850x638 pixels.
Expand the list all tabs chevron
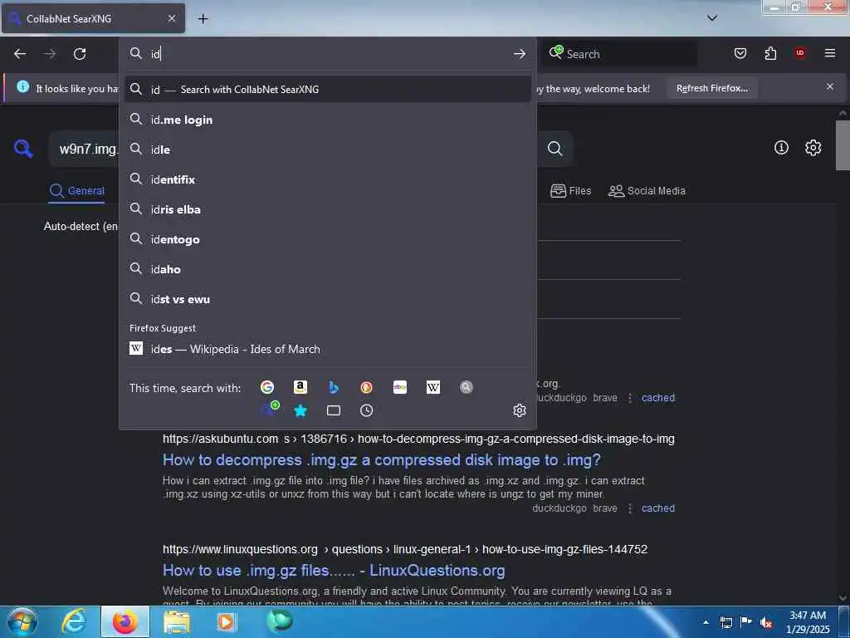click(x=711, y=18)
